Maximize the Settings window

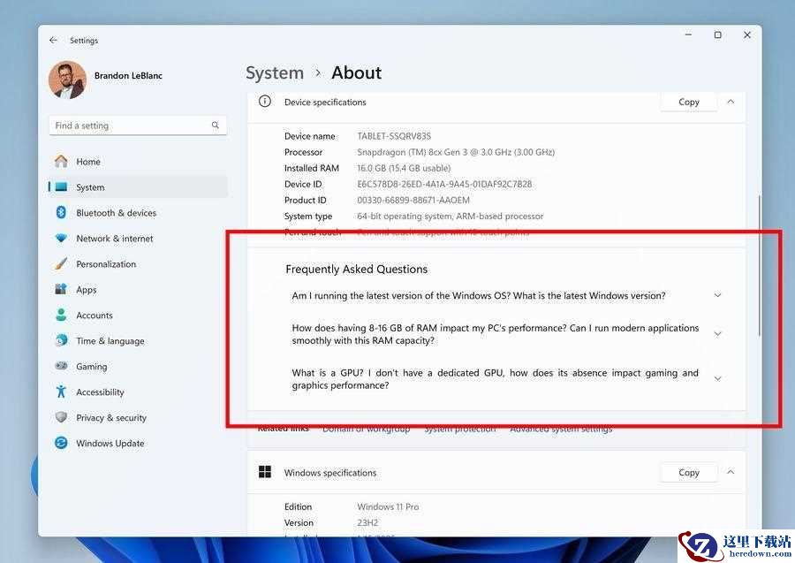point(717,35)
